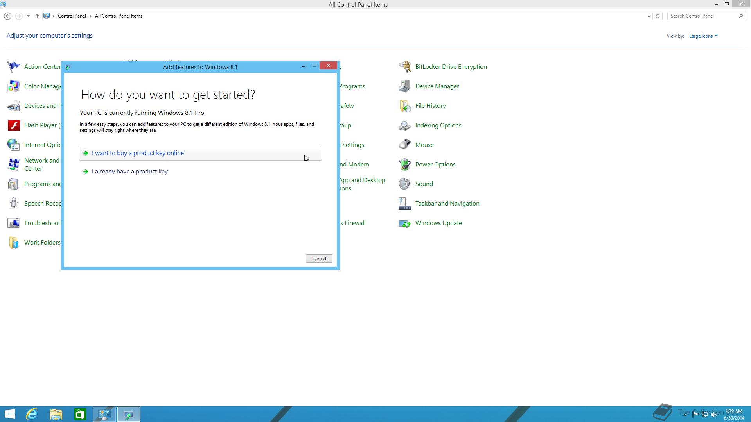Viewport: 751px width, 422px height.
Task: Open Internet Options globe icon
Action: coord(14,145)
